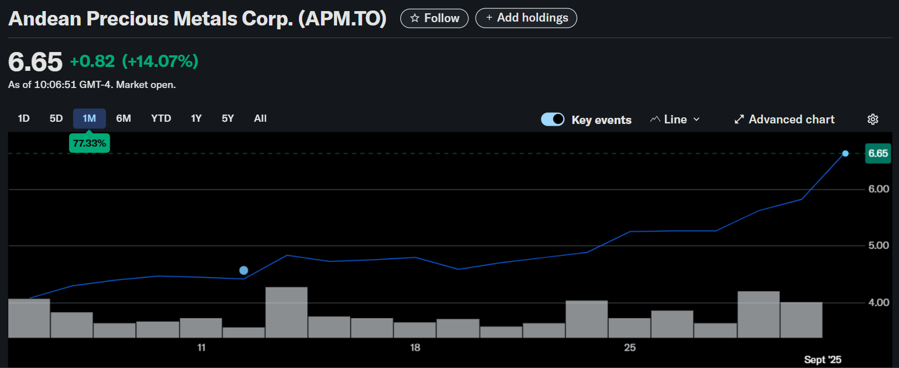Click the 6.65 price label on axis

[878, 153]
